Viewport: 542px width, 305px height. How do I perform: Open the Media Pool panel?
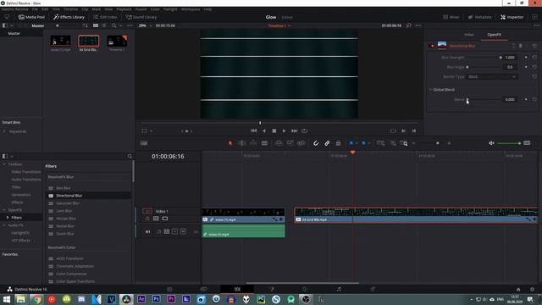point(31,17)
